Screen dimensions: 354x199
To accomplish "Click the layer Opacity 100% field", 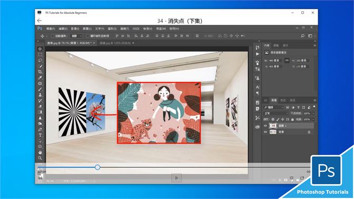I will click(x=307, y=114).
